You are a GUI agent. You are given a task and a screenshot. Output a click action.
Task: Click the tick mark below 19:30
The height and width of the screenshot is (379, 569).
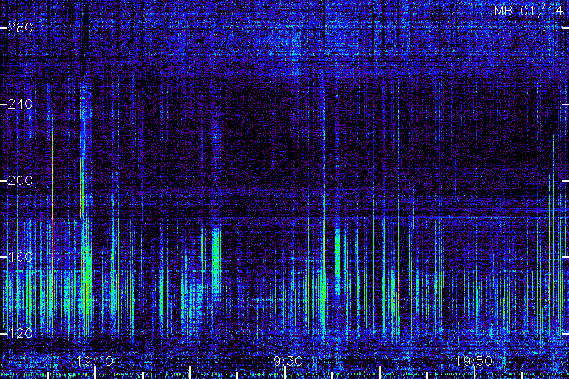(x=285, y=373)
